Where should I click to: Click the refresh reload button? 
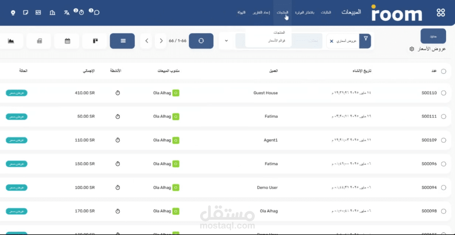pos(201,41)
